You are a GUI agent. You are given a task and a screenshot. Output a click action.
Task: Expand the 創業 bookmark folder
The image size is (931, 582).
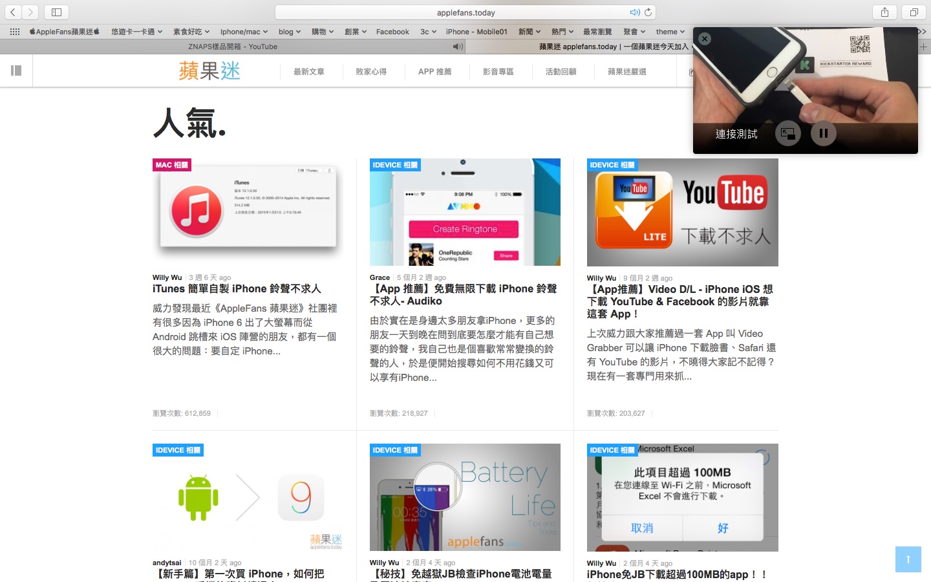coord(356,32)
